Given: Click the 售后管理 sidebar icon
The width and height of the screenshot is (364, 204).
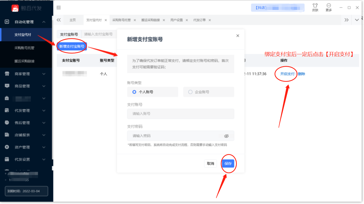Looking at the screenshot, I should 7,123.
